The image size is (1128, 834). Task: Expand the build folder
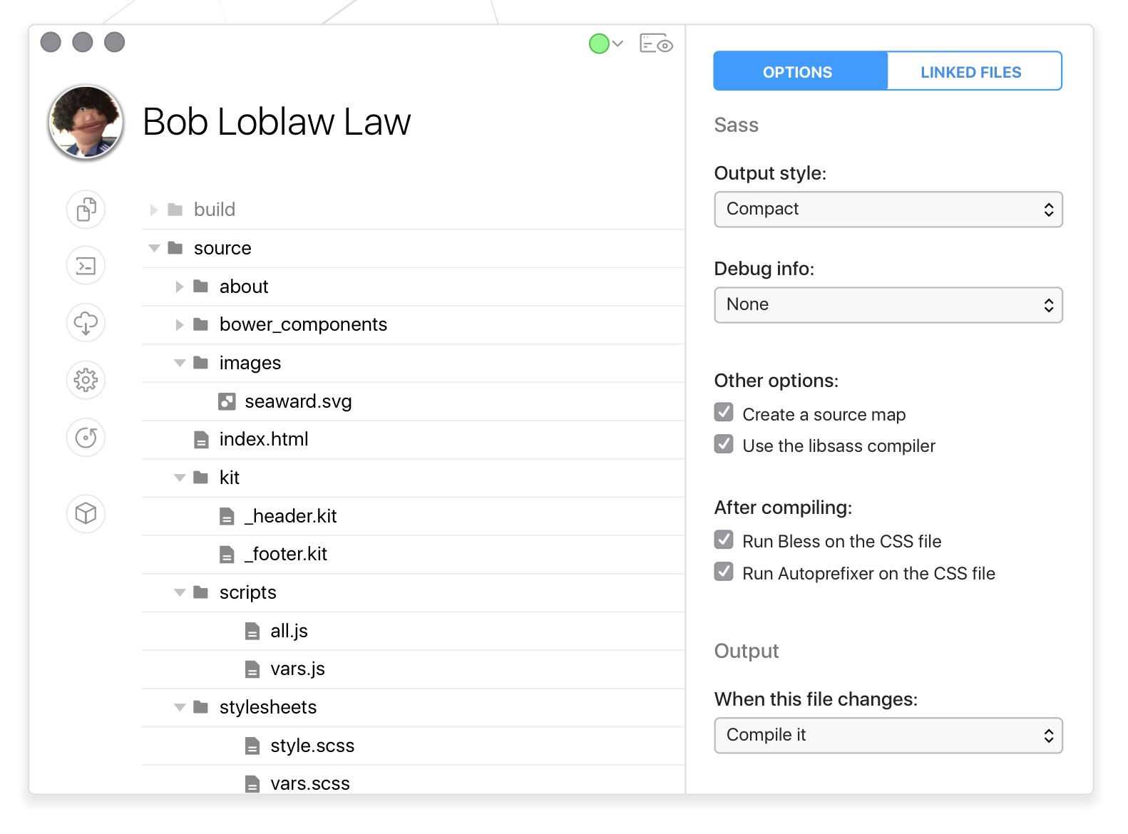pos(154,210)
